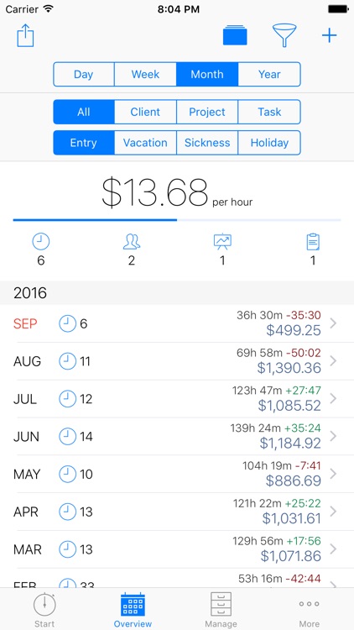Switch time range to Week

click(145, 74)
